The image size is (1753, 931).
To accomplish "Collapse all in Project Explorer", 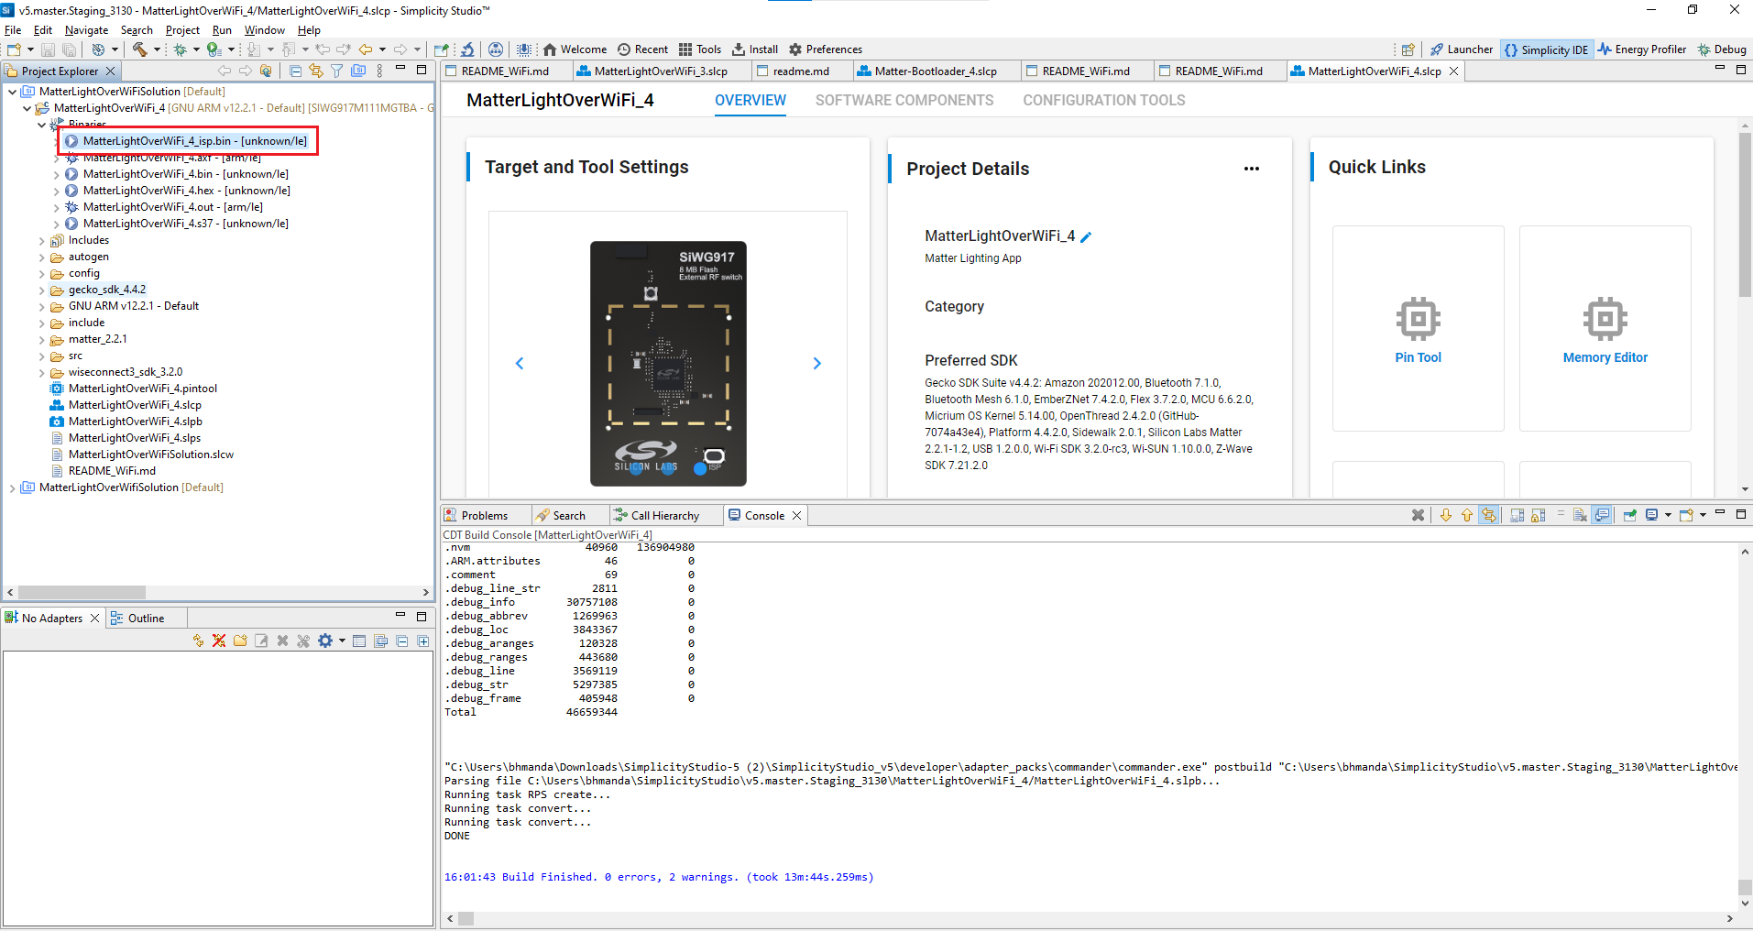I will [295, 71].
